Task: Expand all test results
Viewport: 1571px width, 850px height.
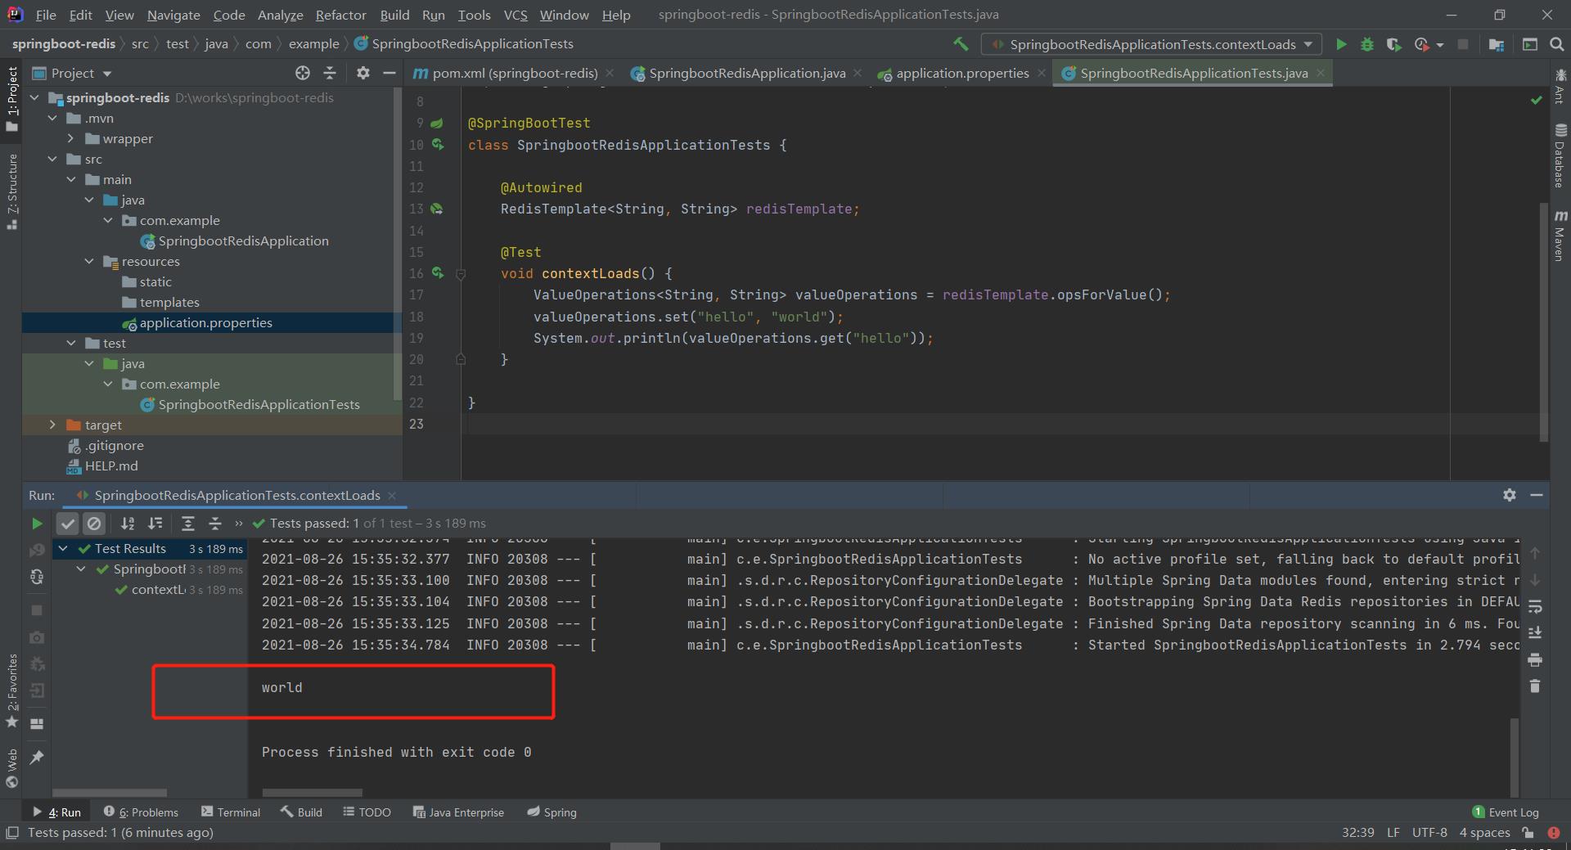Action: pyautogui.click(x=187, y=523)
